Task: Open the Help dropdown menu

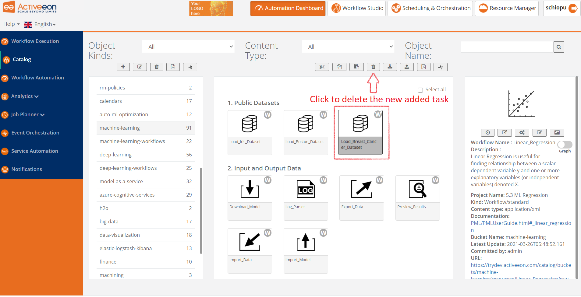Action: (x=11, y=24)
